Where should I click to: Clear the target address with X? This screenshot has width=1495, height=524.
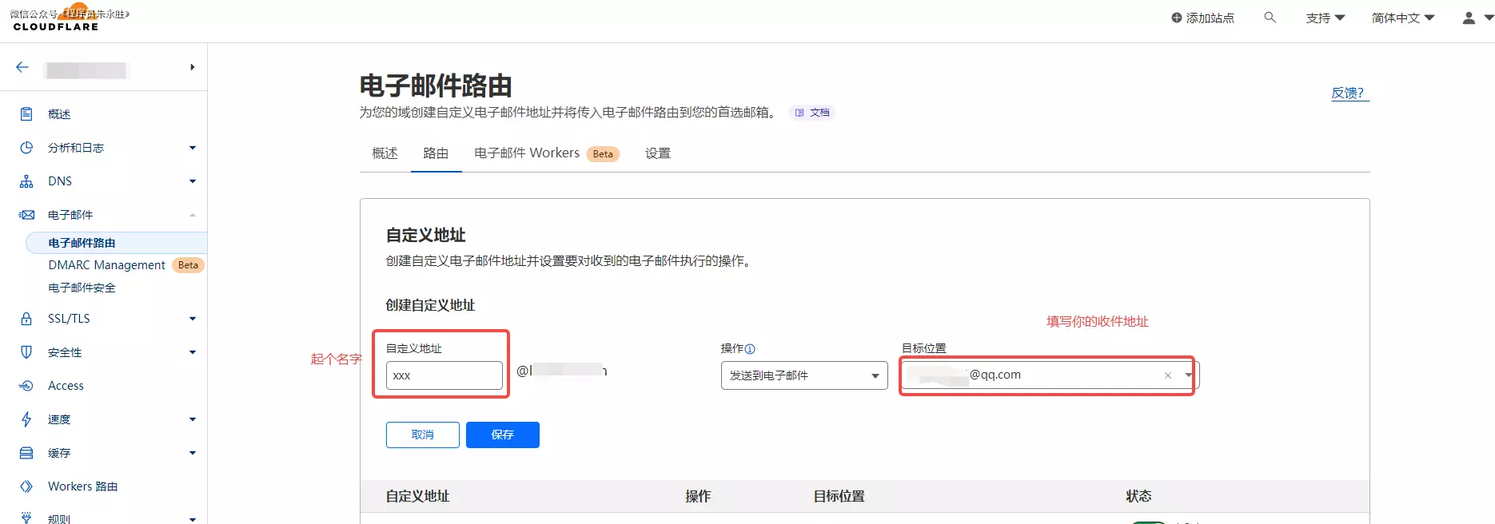[1167, 375]
